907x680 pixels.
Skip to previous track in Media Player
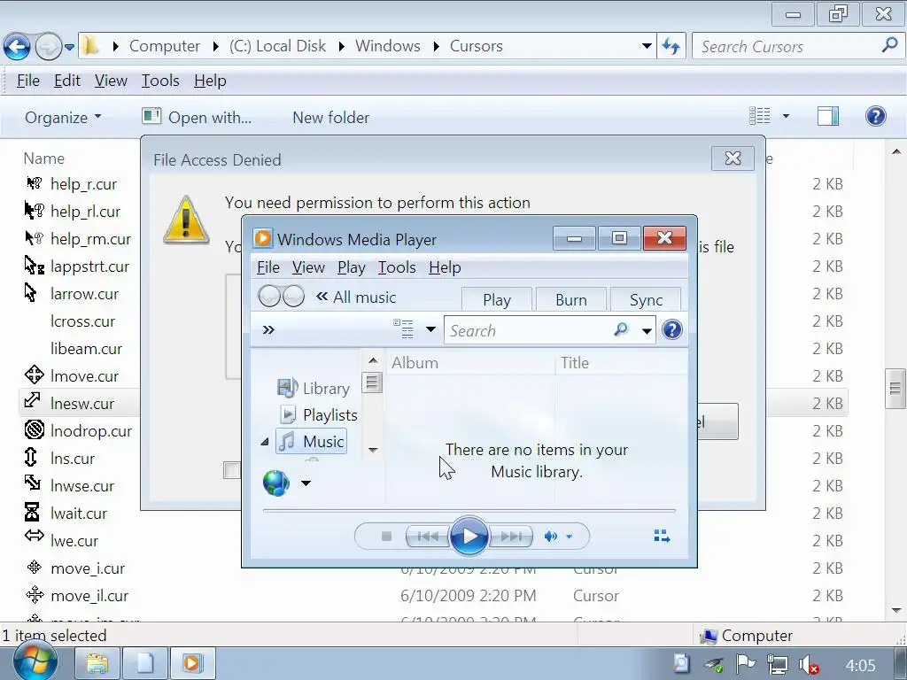point(428,537)
